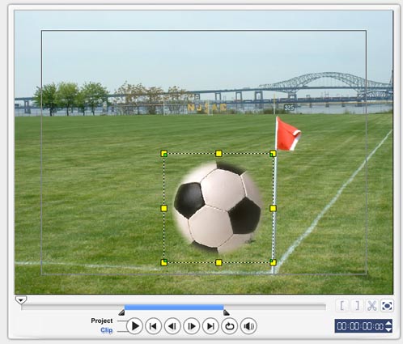Click the scrubber playhead handle
403x344 pixels.
point(21,299)
